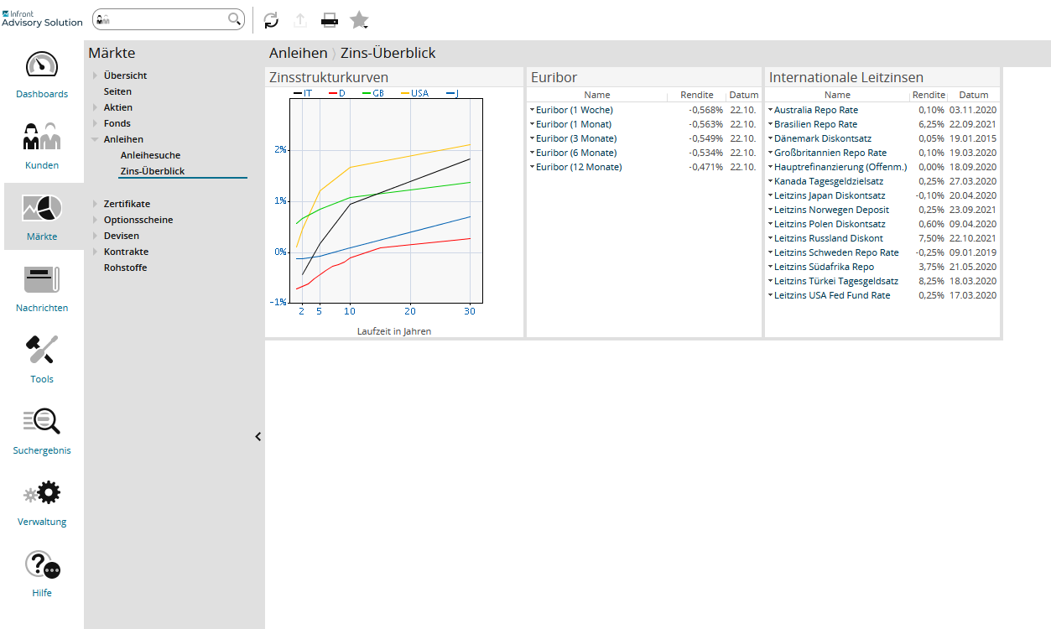Click the Anleihen breadcrumb link
The height and width of the screenshot is (629, 1051).
(x=298, y=53)
